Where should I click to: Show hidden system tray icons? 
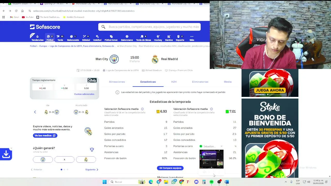pyautogui.click(x=286, y=182)
